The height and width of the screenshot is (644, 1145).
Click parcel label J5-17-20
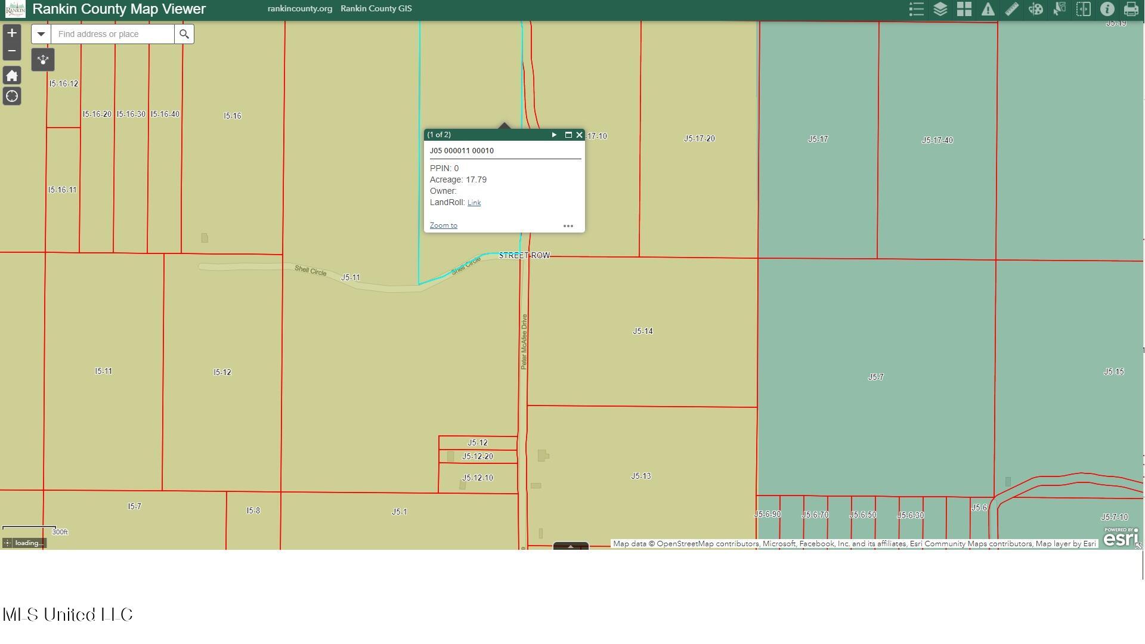700,139
